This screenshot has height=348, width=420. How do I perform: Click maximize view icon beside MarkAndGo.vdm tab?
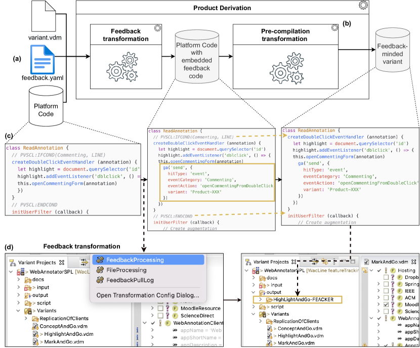tap(353, 261)
